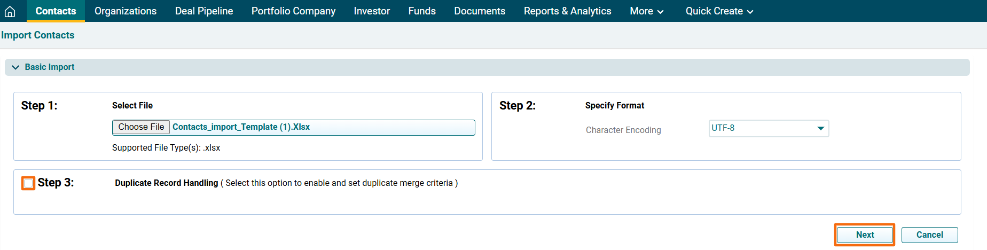Select the Investor tab
Viewport: 987px width, 250px height.
point(372,11)
